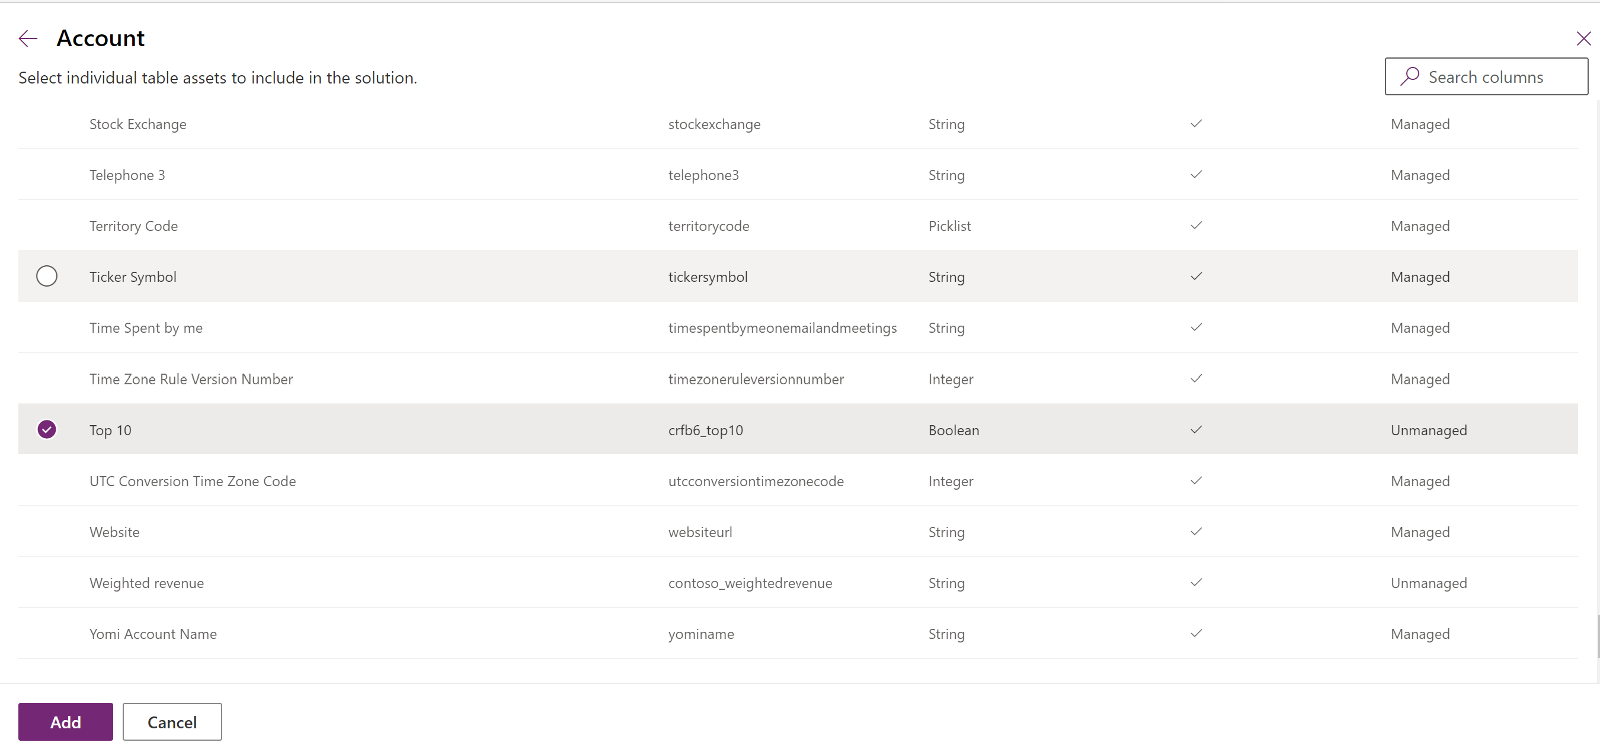Click the Add button to confirm selection
The width and height of the screenshot is (1600, 752).
click(x=66, y=721)
